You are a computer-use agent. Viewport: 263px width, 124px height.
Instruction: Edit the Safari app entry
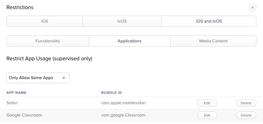point(207,103)
